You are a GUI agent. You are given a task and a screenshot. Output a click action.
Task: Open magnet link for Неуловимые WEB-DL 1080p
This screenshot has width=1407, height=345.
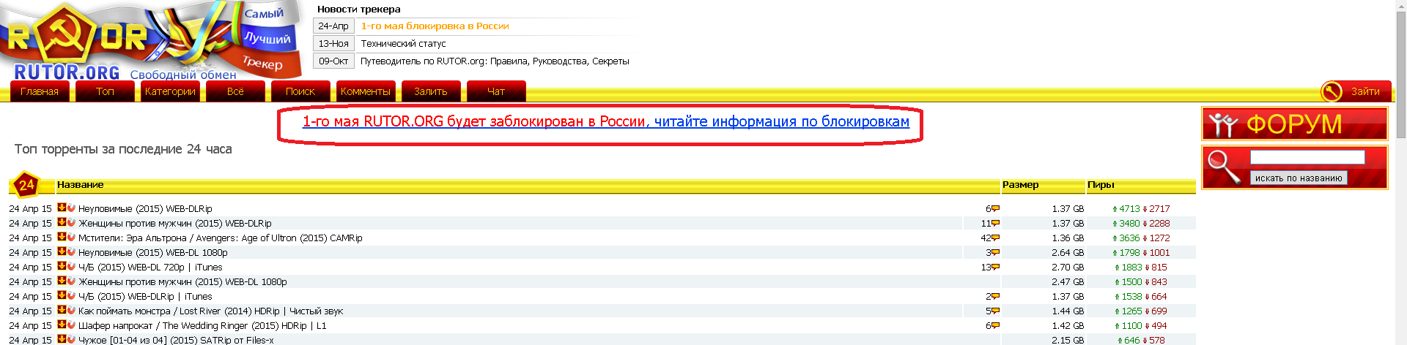pos(71,252)
